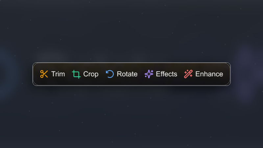Click the Trim text label

coord(58,74)
